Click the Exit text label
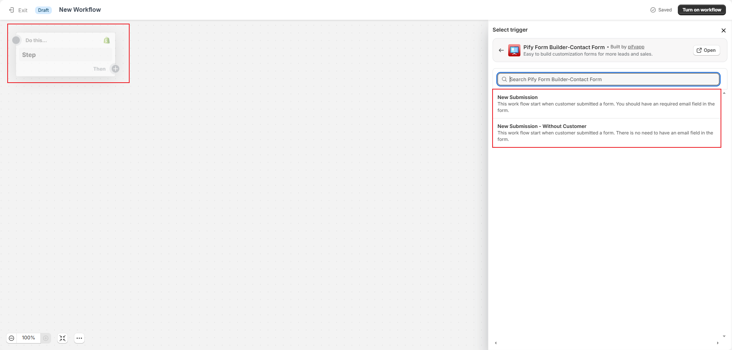The image size is (732, 350). pyautogui.click(x=23, y=10)
